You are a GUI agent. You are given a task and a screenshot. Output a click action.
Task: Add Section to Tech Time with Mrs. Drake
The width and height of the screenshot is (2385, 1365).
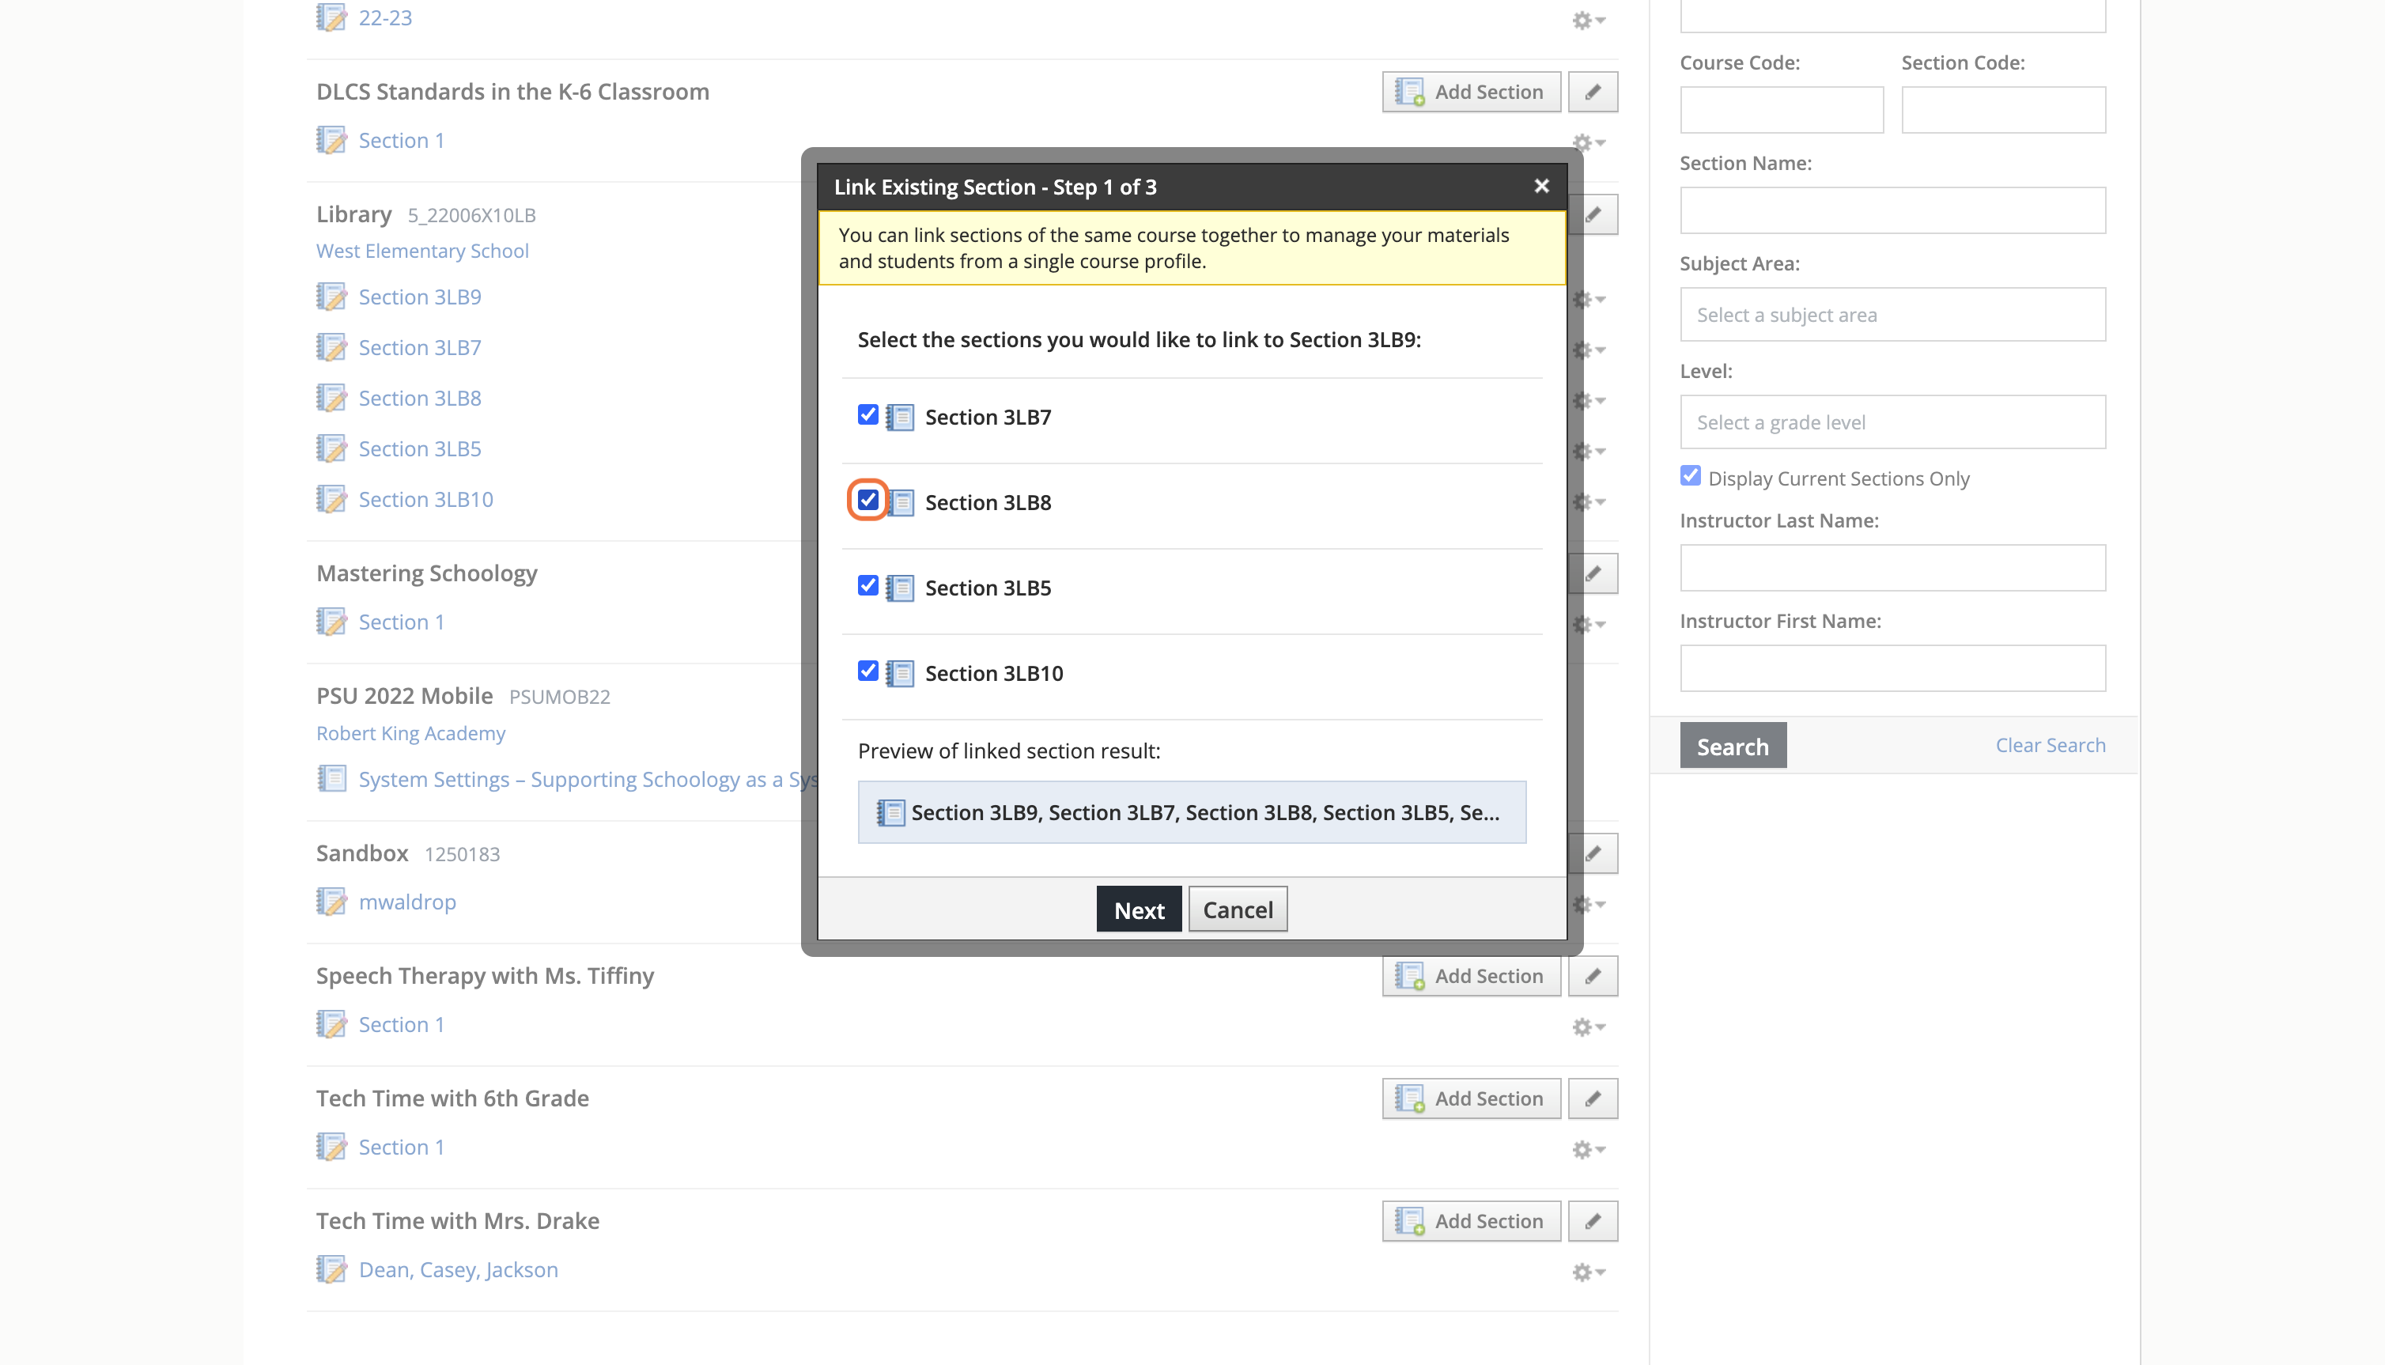tap(1470, 1220)
